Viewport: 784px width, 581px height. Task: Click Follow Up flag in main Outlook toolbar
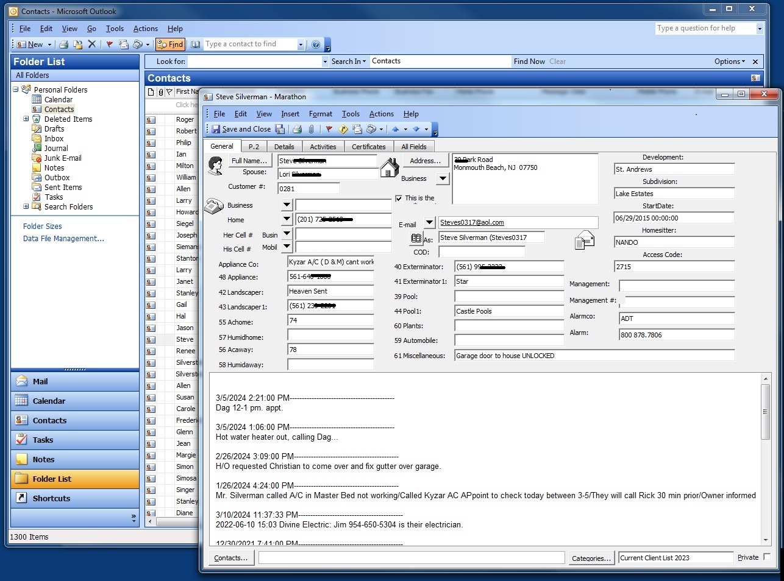pyautogui.click(x=110, y=44)
